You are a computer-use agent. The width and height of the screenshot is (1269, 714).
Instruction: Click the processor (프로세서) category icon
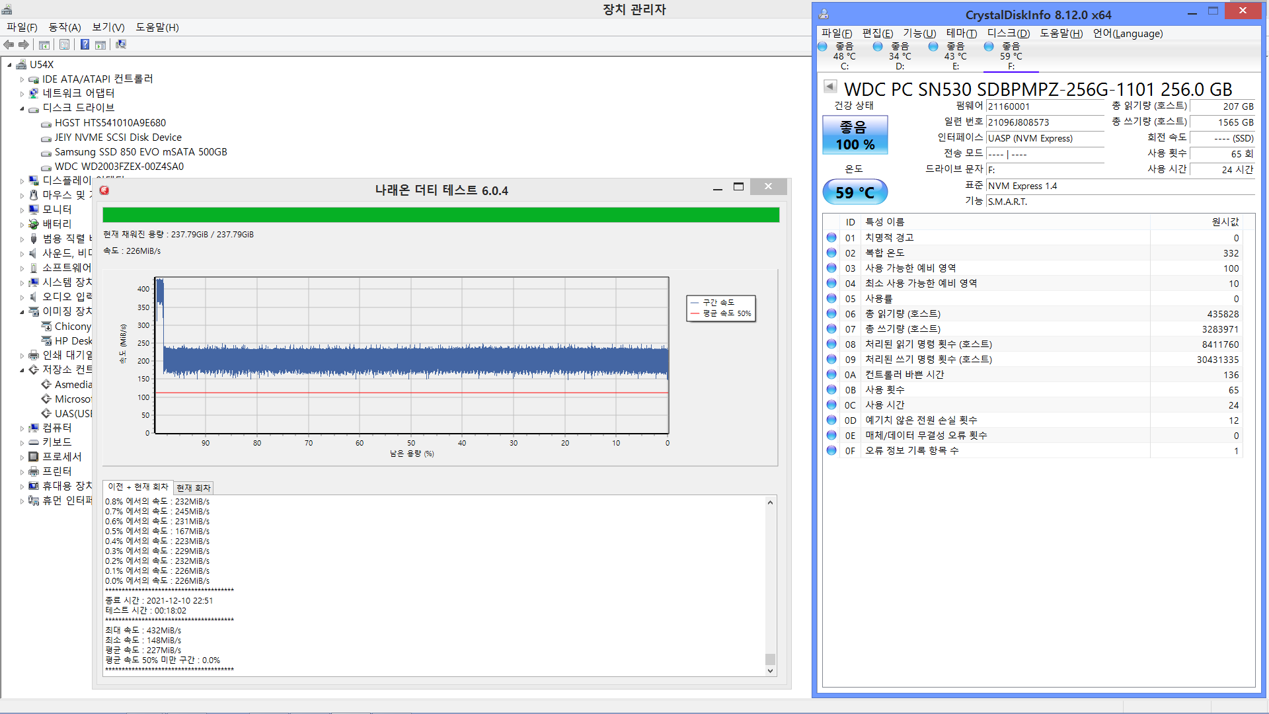(34, 457)
